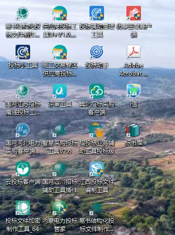Image resolution: width=175 pixels, height=235 pixels.
Task: Select the 云投标客户端 shortcut
Action: point(23,169)
